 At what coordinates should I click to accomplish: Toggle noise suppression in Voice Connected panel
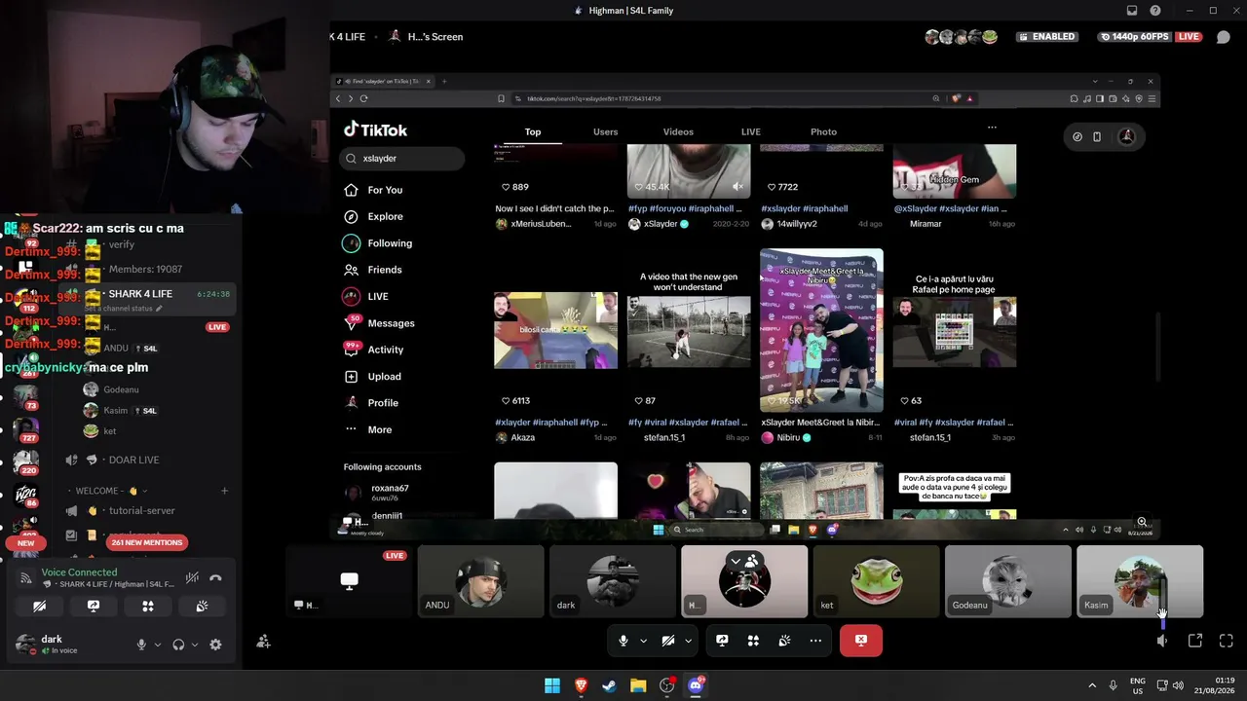[x=192, y=578]
